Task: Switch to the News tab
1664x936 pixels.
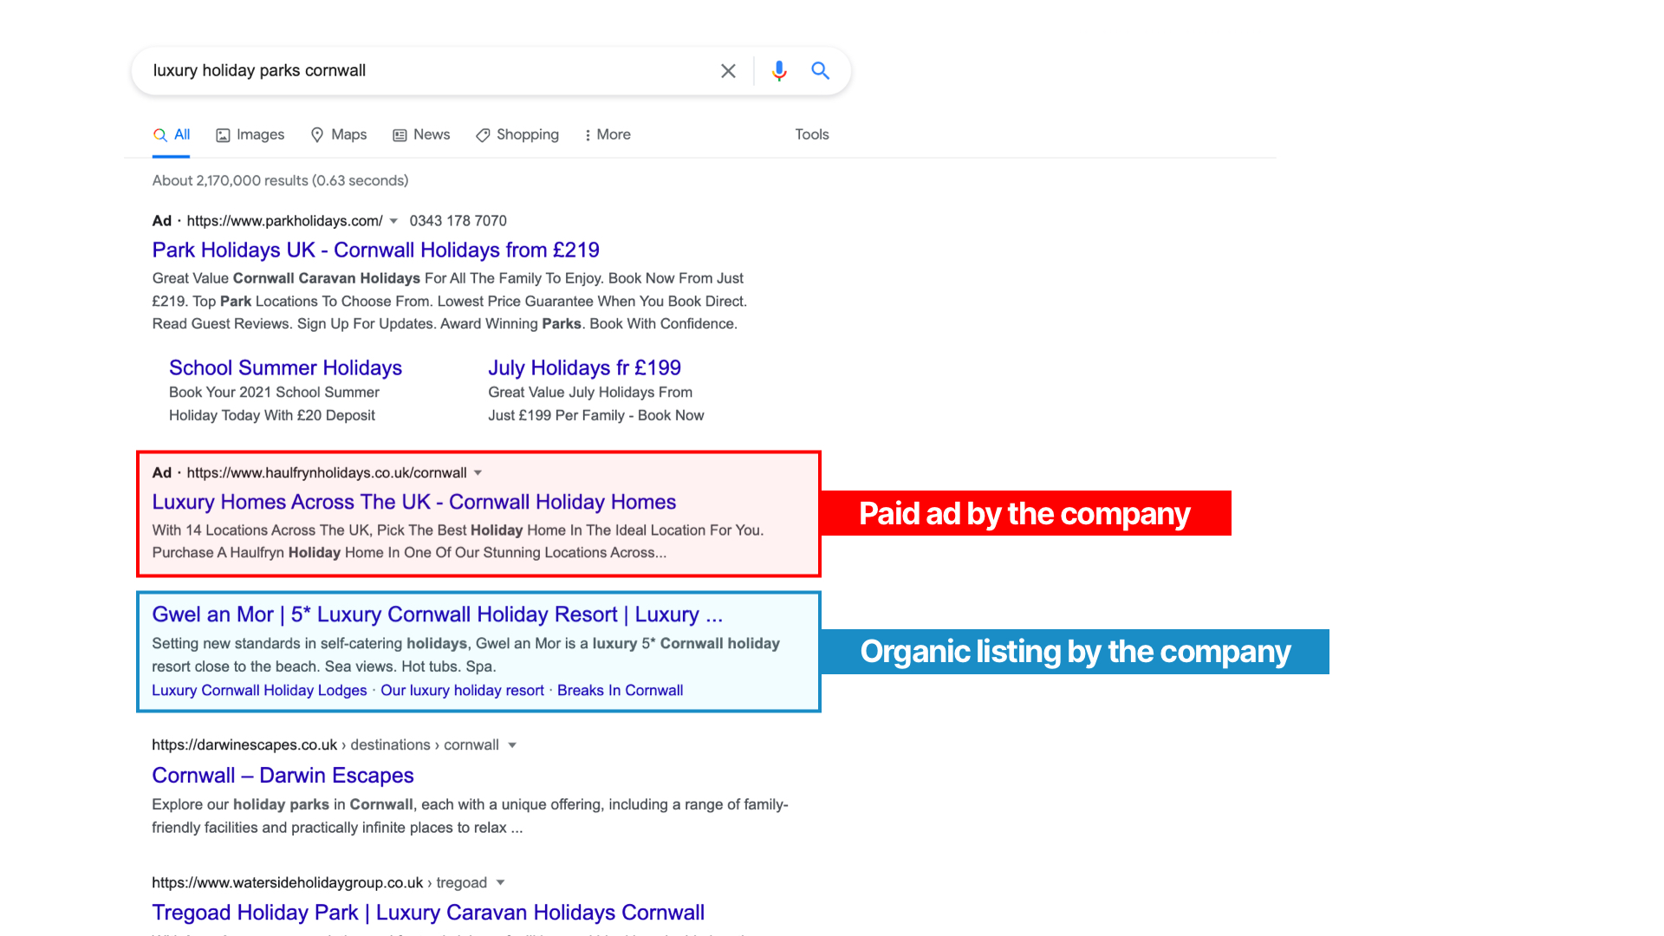Action: tap(421, 135)
